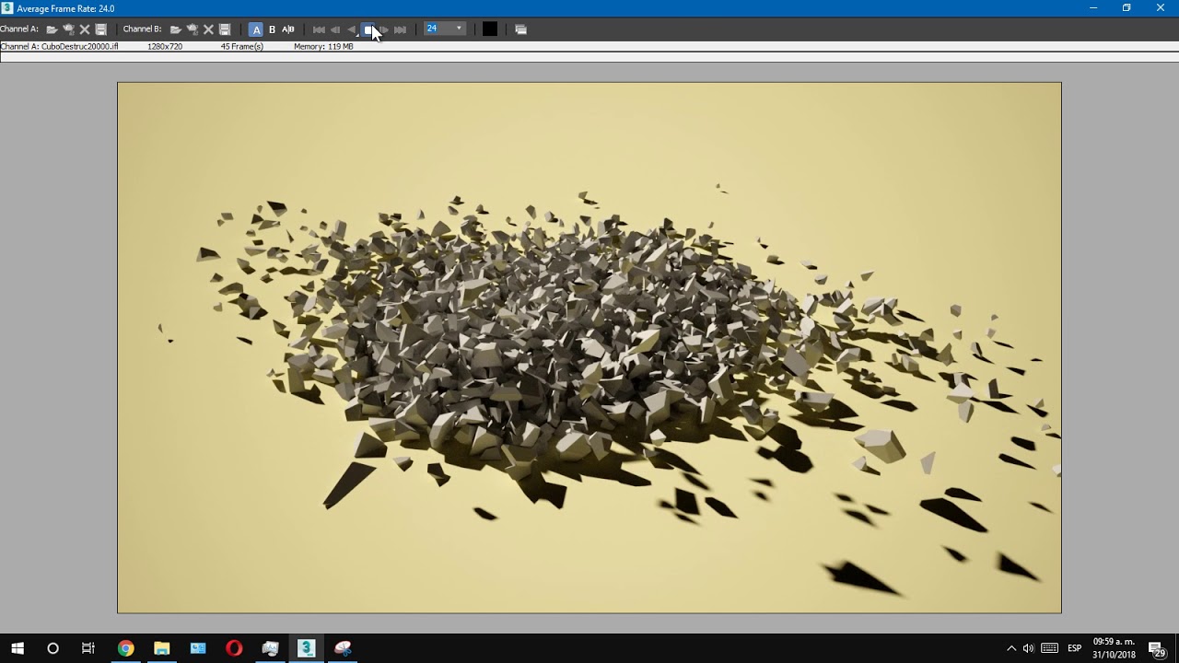Switch to 3ds Max taskbar icon
Screen dimensions: 1179x663
307,648
